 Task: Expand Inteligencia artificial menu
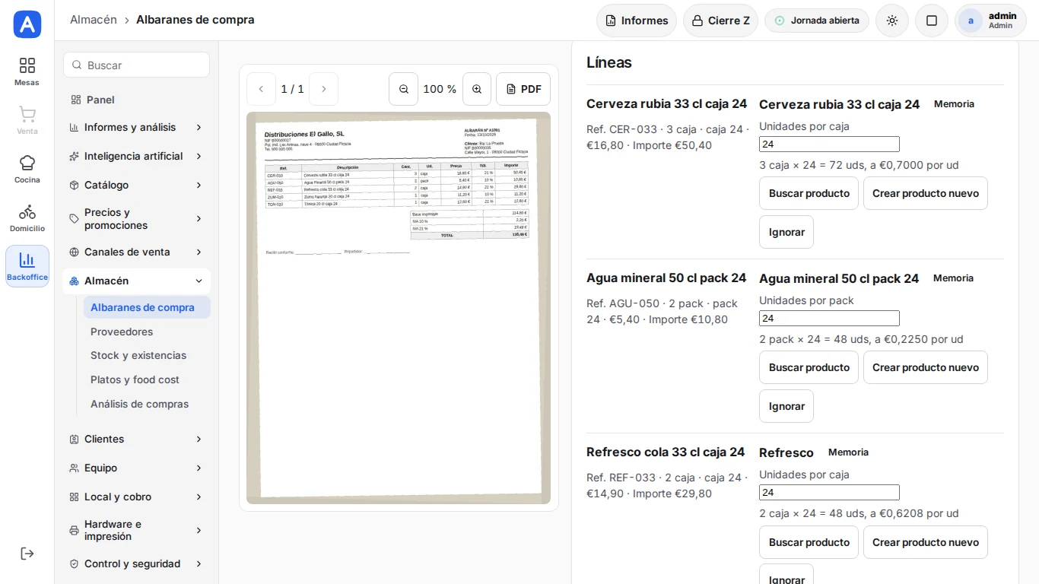137,156
